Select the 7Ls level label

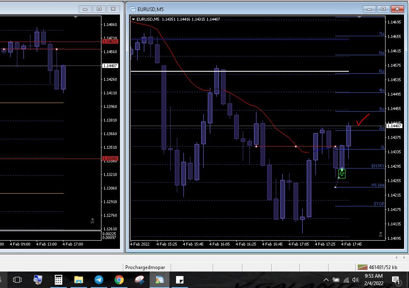382,34
